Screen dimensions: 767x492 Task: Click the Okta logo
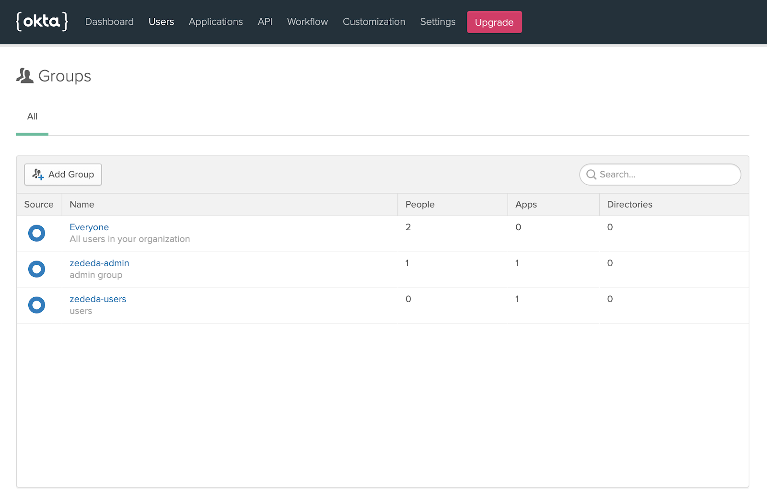(42, 22)
